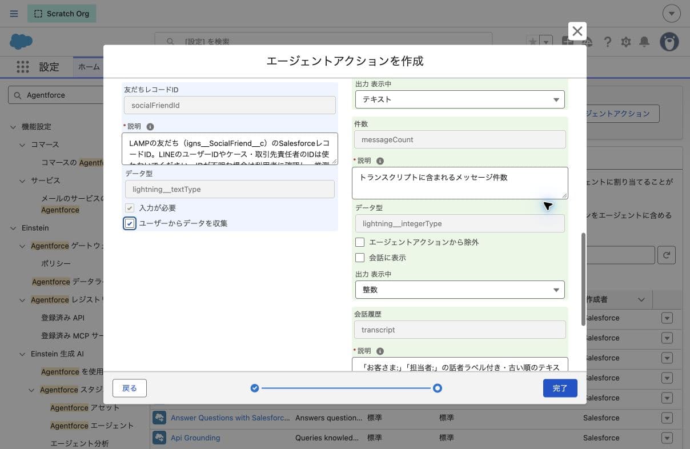Check 会話に表示 checkbox
This screenshot has height=449, width=690.
[x=360, y=258]
